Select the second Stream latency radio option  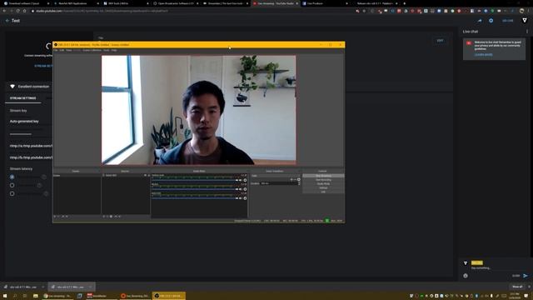click(x=12, y=185)
